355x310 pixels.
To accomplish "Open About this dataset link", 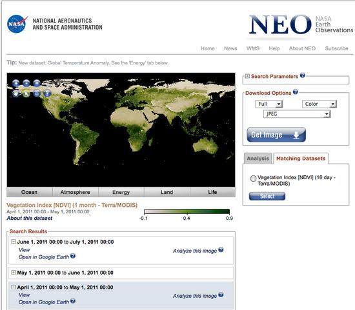I will (x=30, y=218).
